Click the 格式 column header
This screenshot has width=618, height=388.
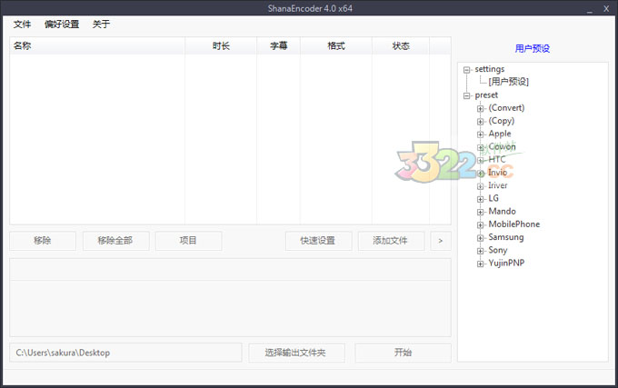pyautogui.click(x=335, y=46)
